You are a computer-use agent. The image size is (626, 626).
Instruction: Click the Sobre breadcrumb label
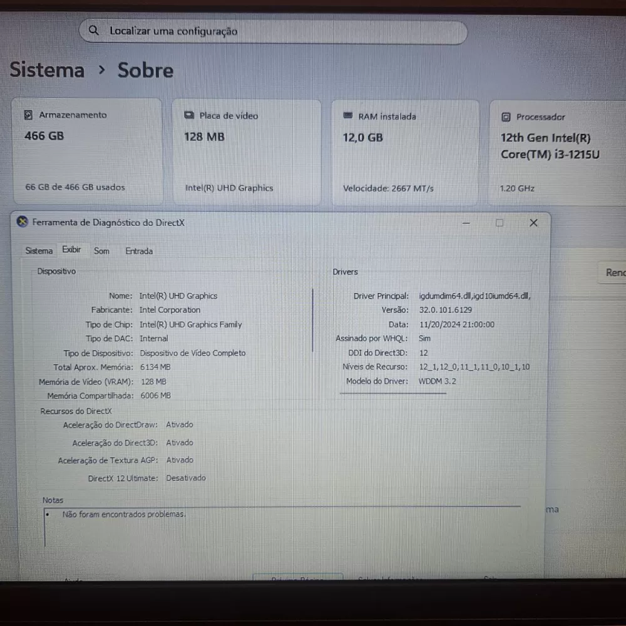pos(145,70)
